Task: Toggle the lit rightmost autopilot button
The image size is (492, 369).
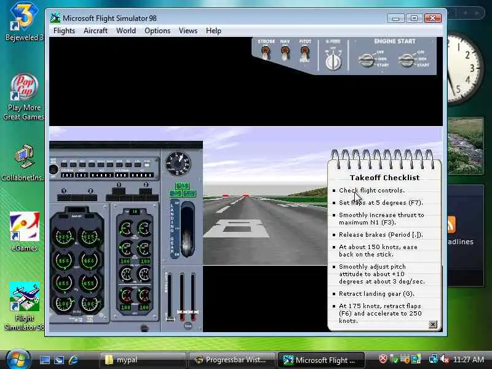Action: point(146,164)
